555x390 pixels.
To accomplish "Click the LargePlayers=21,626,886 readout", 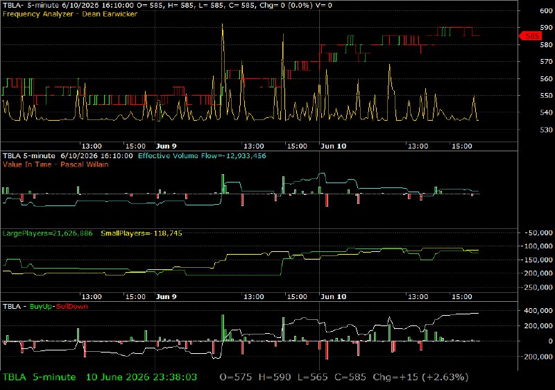I will (47, 233).
